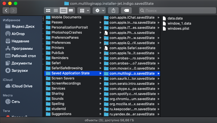The width and height of the screenshot is (217, 123).
Task: Select com.apple.Ph...s.savedState alias file
Action: tap(131, 33)
